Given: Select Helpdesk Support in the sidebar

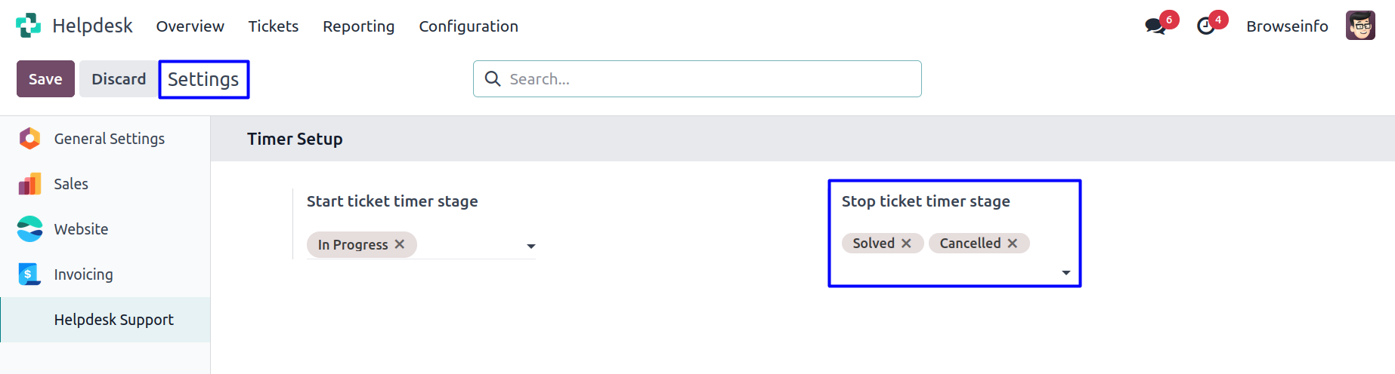Looking at the screenshot, I should point(113,320).
